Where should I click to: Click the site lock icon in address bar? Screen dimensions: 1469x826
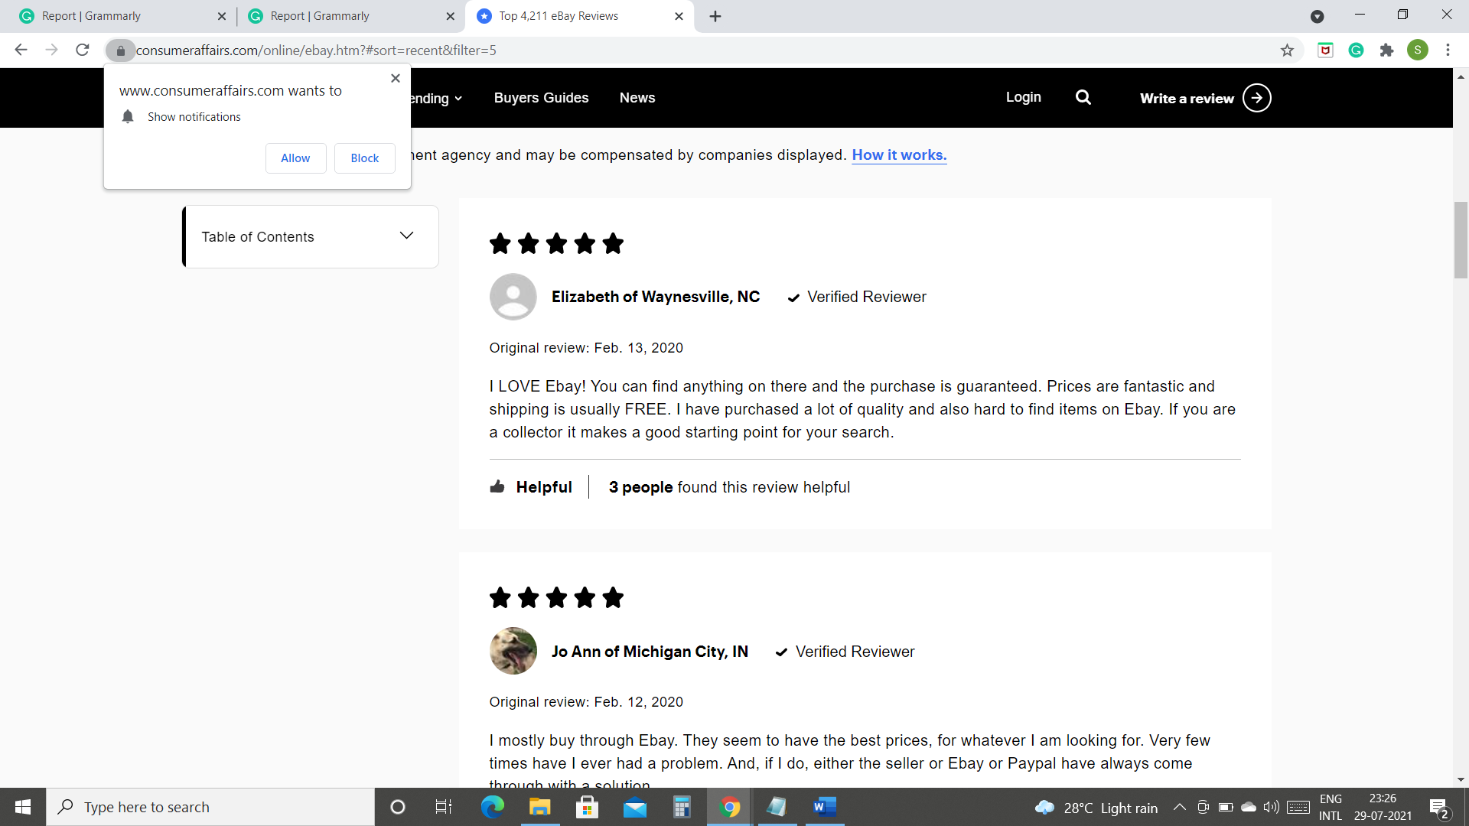click(x=120, y=50)
